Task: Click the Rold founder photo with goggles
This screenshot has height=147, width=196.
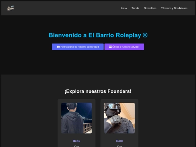Action: pyautogui.click(x=119, y=118)
